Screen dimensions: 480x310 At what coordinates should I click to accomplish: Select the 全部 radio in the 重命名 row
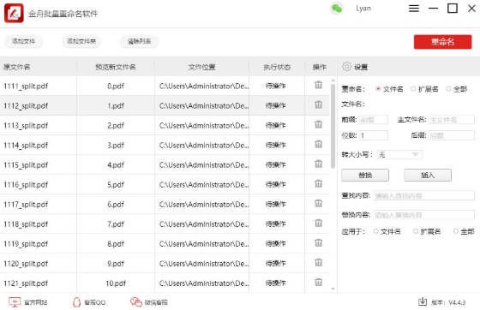[448, 89]
